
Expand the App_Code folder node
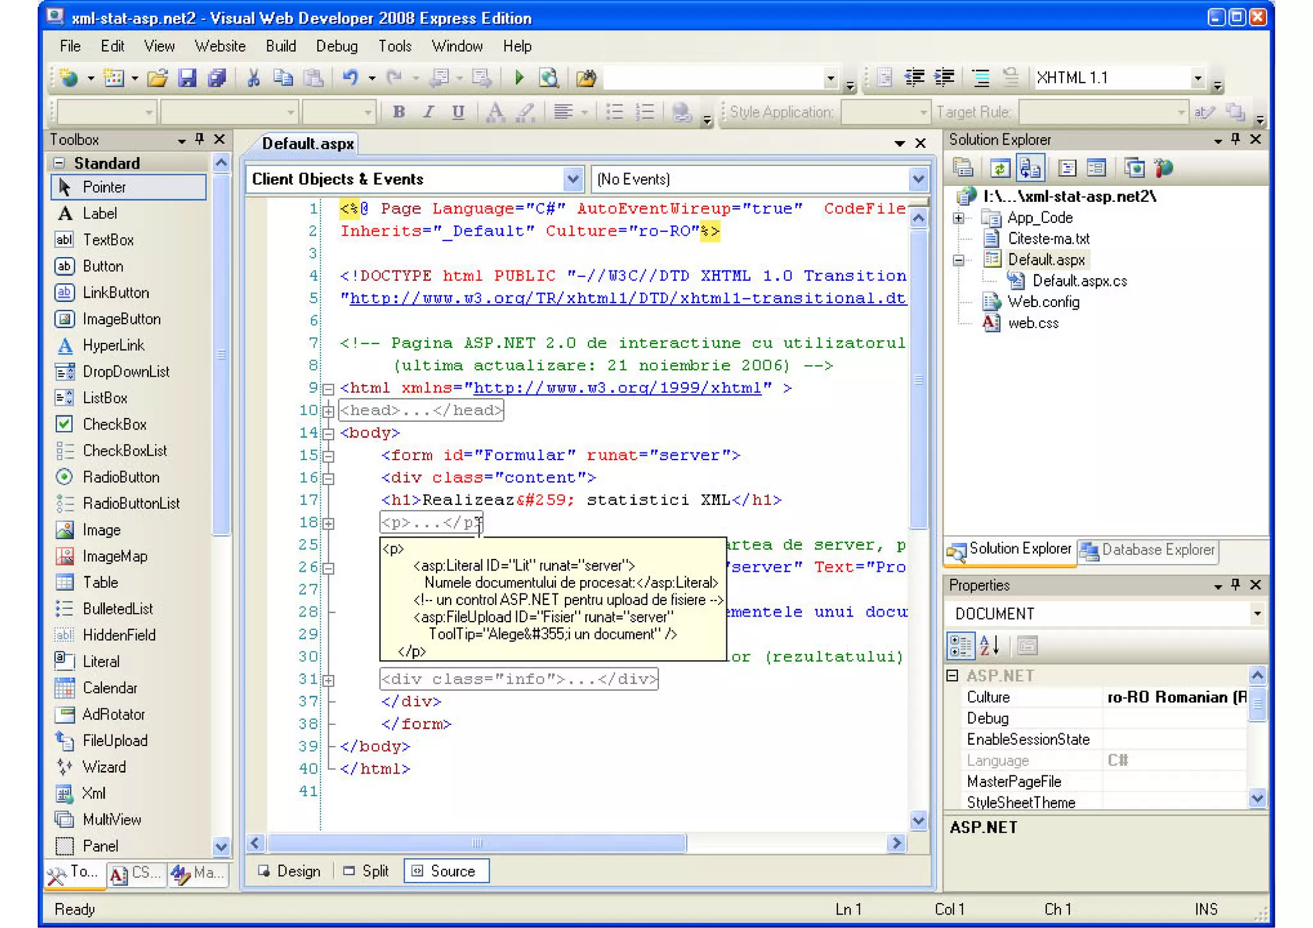click(x=958, y=218)
